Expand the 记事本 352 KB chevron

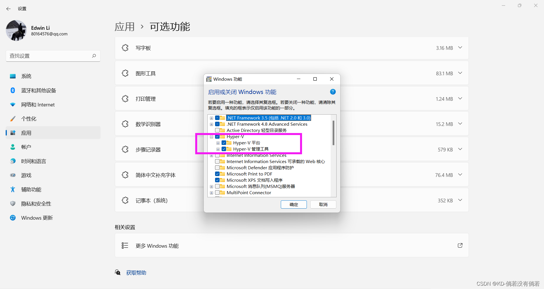point(460,200)
